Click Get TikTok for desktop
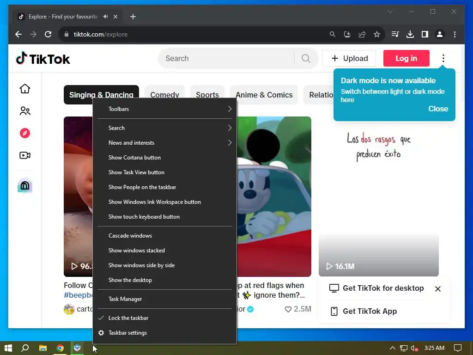The height and width of the screenshot is (355, 473). coord(377,288)
